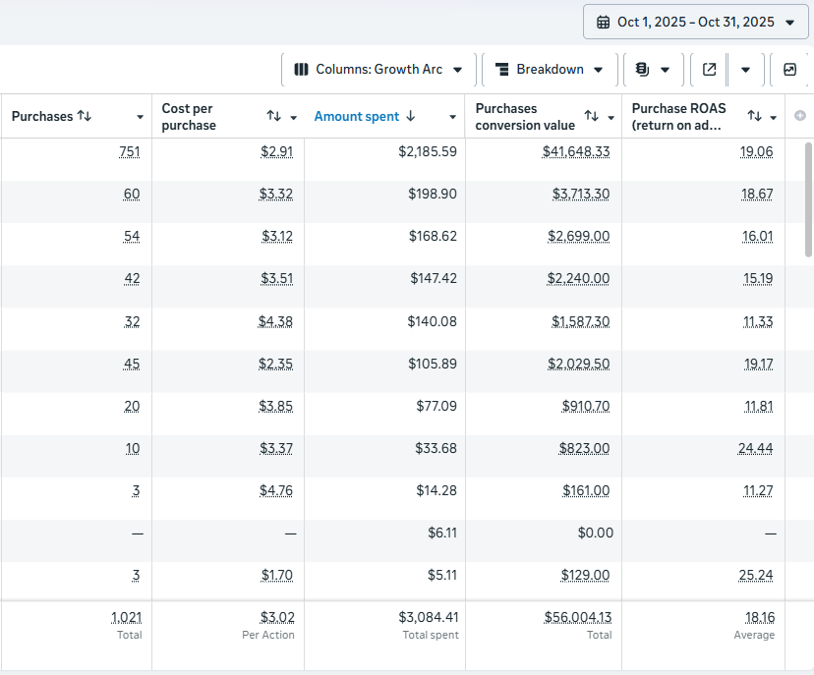Open the Amount spent column options caret

click(452, 117)
